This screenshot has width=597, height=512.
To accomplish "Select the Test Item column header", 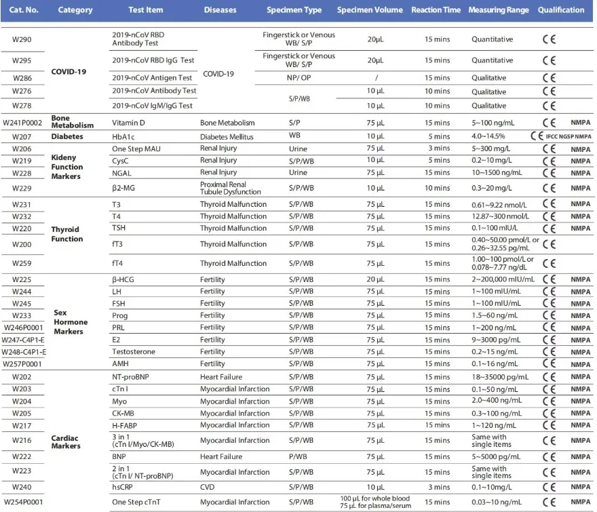I will 146,10.
